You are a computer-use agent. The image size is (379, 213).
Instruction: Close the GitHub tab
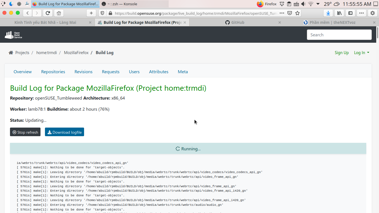coord(280,22)
